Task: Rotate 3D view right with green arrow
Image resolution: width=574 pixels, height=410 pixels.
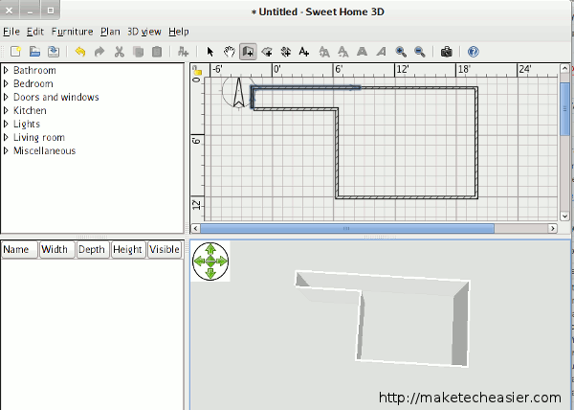Action: point(222,262)
